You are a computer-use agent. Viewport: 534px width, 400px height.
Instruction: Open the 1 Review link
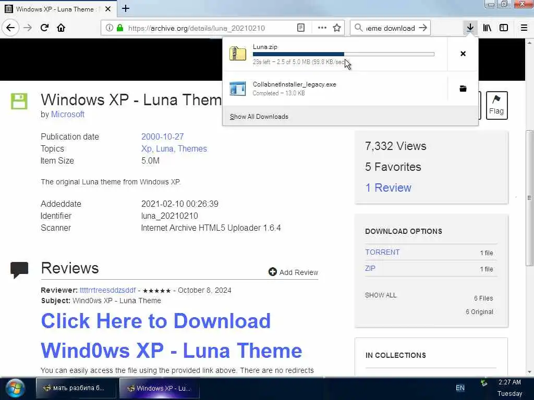[388, 187]
